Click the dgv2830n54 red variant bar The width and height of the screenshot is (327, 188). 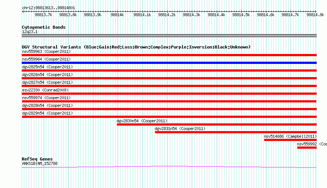[x=217, y=124]
